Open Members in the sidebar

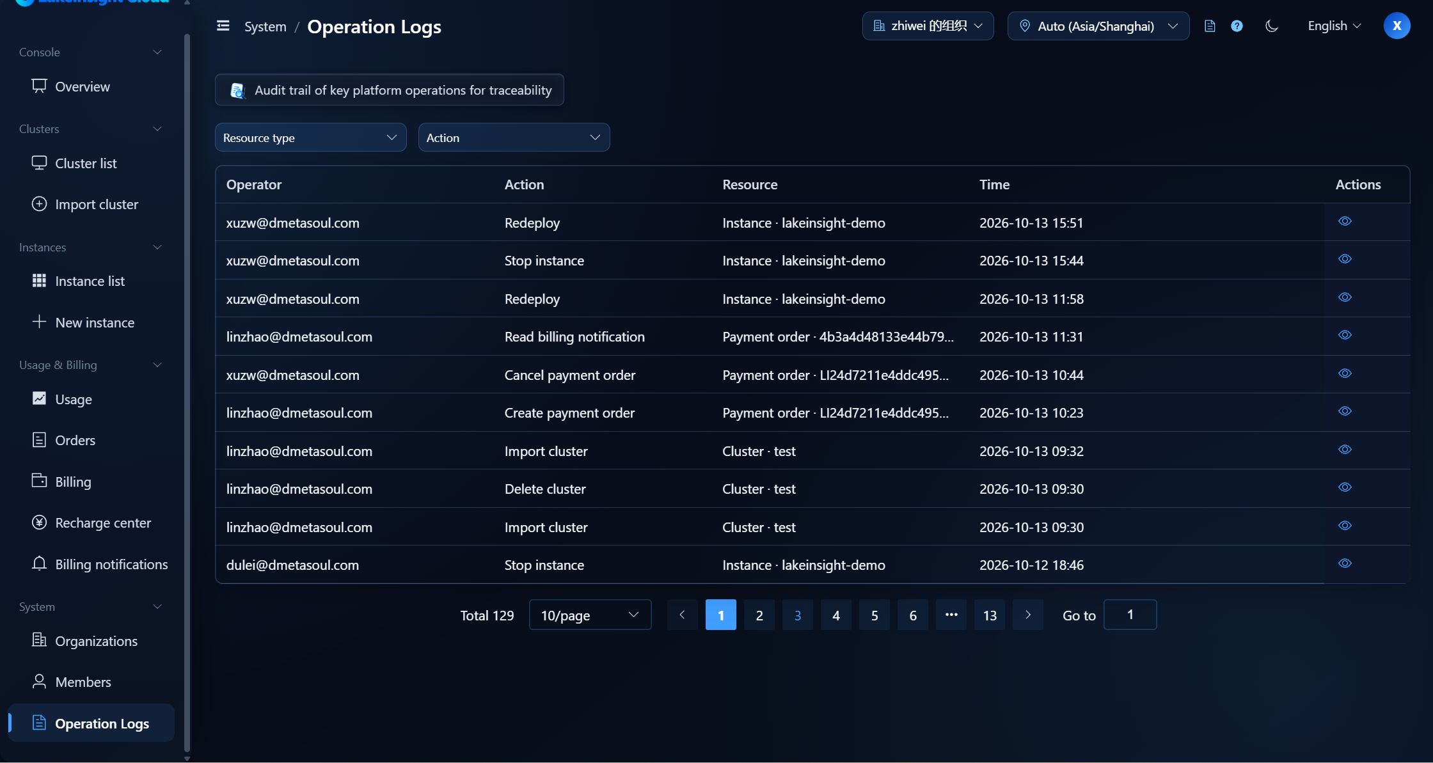point(91,682)
